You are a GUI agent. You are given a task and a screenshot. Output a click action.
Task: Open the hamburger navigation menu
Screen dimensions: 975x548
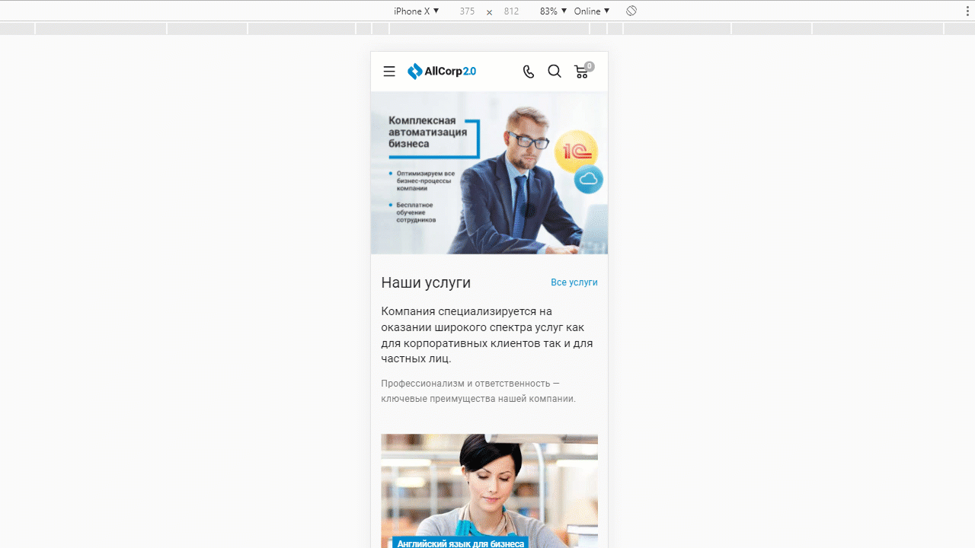point(389,72)
